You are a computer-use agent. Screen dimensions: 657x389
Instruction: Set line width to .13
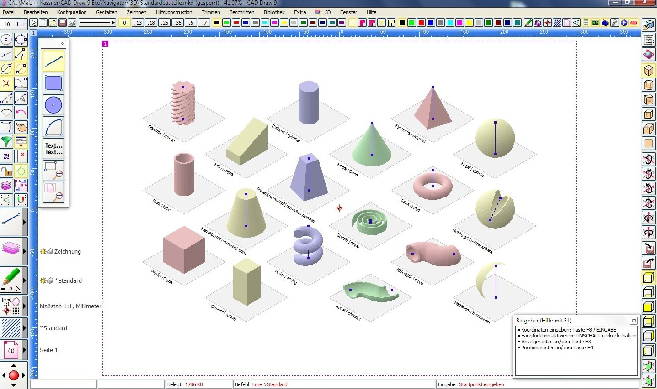tap(138, 22)
